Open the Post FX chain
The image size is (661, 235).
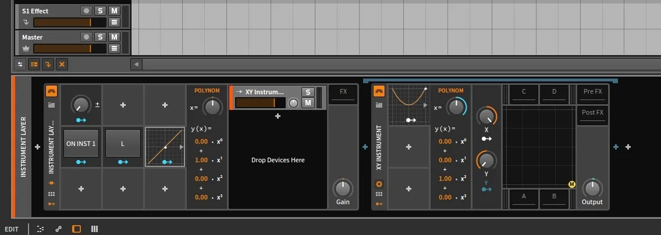coord(593,115)
